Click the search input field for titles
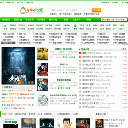Image resolution: width=128 pixels, height=128 pixels. pos(71,10)
